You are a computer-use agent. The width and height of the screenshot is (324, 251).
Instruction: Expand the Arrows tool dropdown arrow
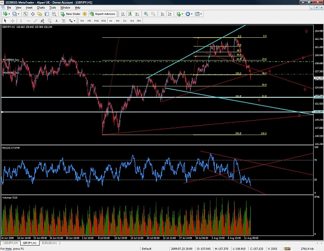(74, 21)
